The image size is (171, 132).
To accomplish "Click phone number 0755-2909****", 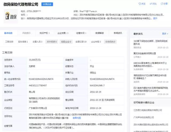I will point(34,11).
